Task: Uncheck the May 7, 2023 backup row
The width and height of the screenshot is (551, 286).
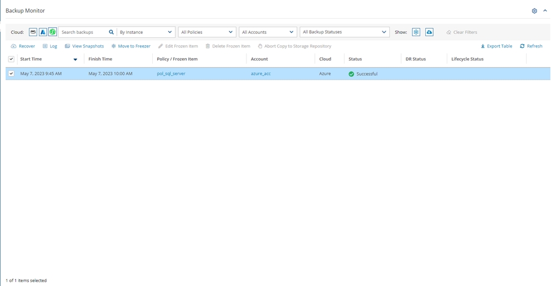Action: click(11, 74)
